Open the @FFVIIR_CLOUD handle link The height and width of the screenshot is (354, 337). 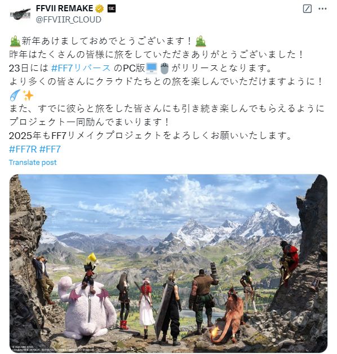pos(69,20)
